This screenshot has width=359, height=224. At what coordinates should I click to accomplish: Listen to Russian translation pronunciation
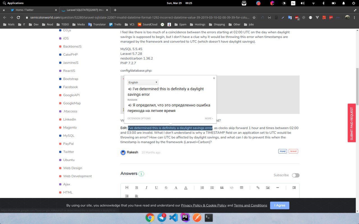pyautogui.click(x=130, y=105)
